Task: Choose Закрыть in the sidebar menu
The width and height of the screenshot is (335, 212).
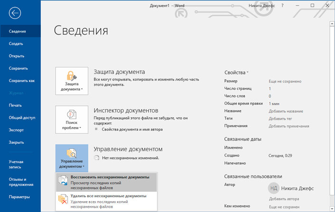Action: 20,142
